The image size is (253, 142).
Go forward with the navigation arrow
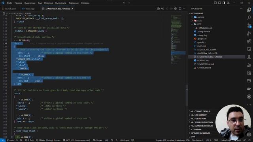[x=129, y=3]
